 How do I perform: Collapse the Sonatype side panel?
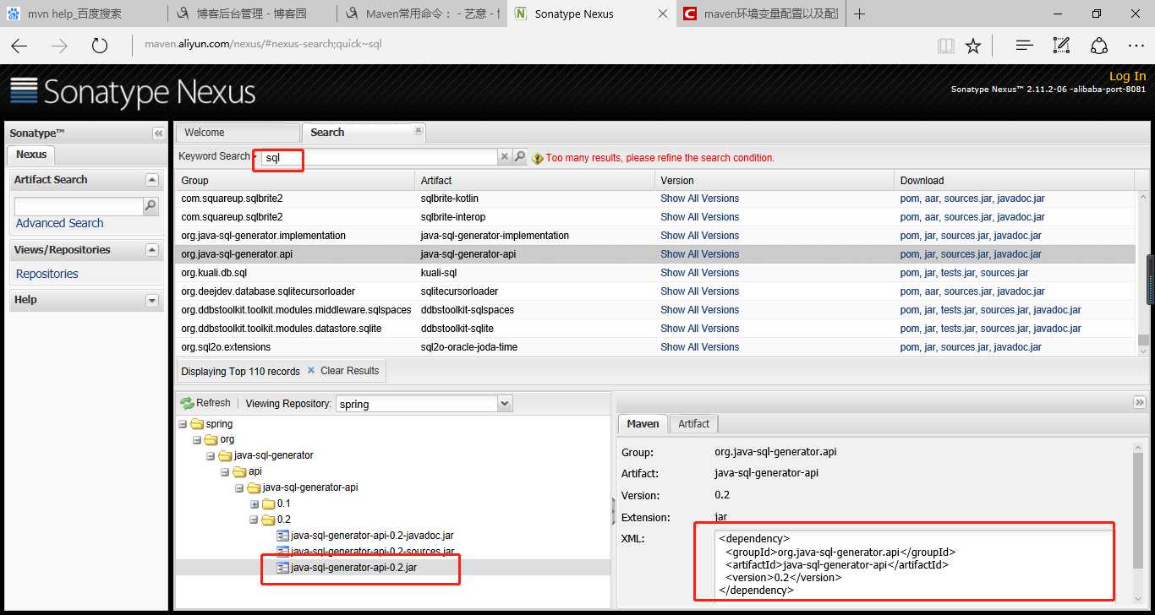[x=158, y=133]
